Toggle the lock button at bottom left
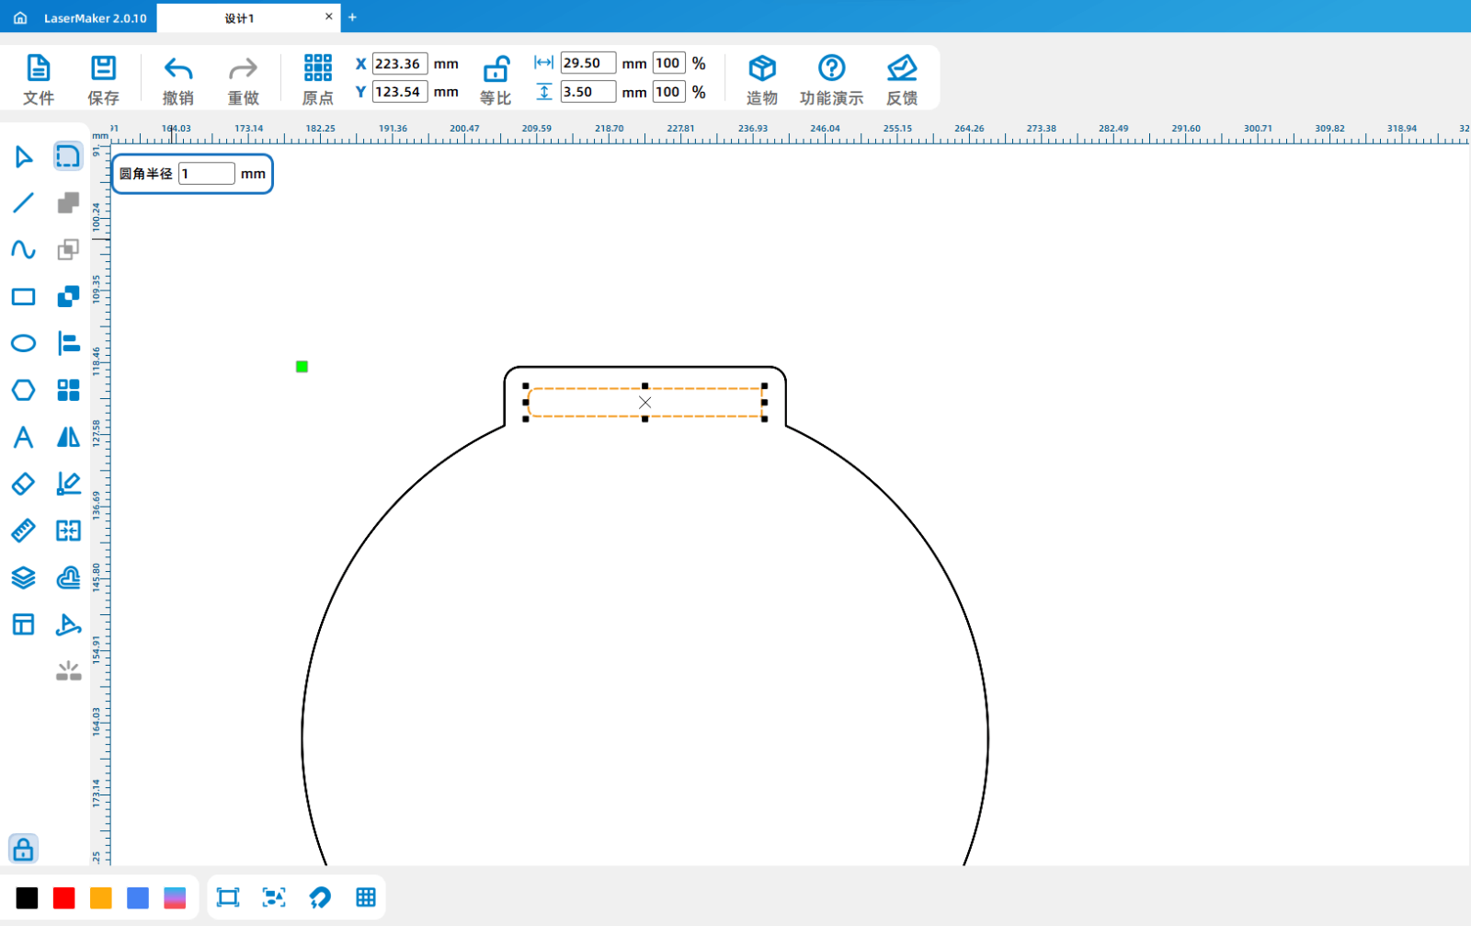Screen dimensions: 1471x926 coord(23,849)
